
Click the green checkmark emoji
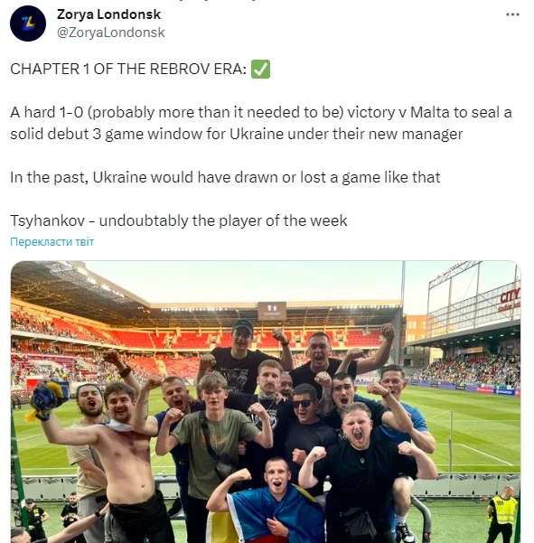[260, 69]
